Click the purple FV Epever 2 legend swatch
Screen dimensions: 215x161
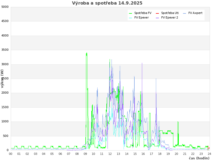(x=157, y=18)
